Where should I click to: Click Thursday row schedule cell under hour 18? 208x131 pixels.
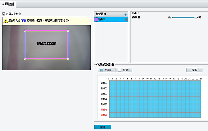(180, 99)
